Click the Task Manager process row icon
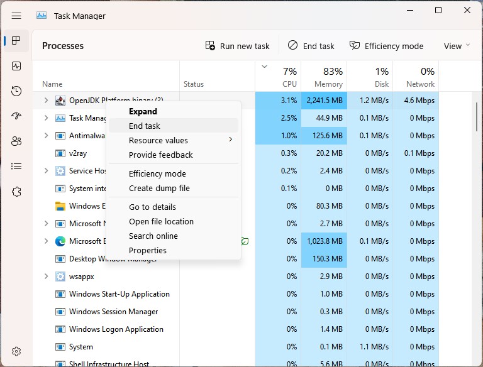This screenshot has width=483, height=367. 60,118
